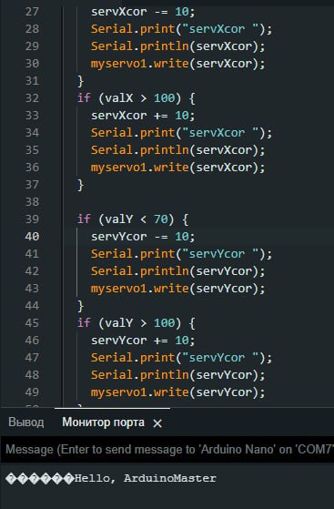This screenshot has height=509, width=334.
Task: Click myservo1.write(servXcor) on line 30
Action: click(177, 64)
